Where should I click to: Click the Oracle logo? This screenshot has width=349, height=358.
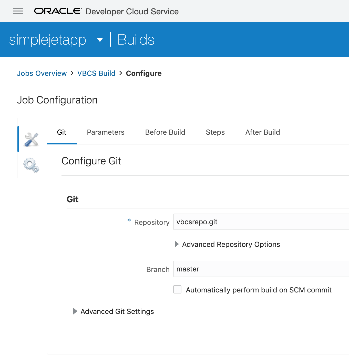click(57, 11)
